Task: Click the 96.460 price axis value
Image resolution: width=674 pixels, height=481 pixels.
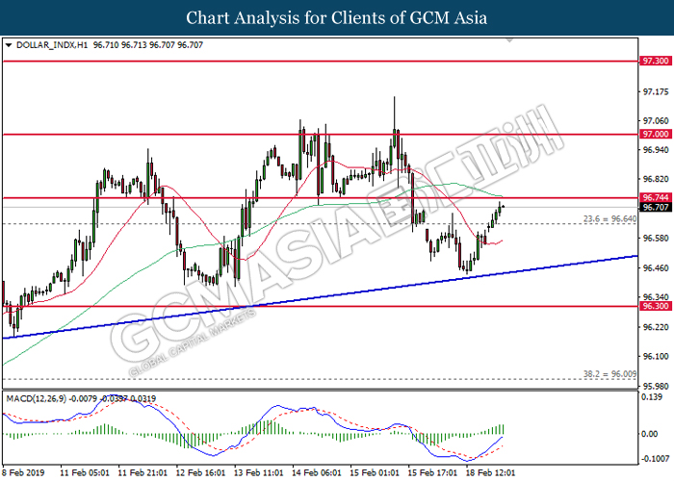Action: 656,268
